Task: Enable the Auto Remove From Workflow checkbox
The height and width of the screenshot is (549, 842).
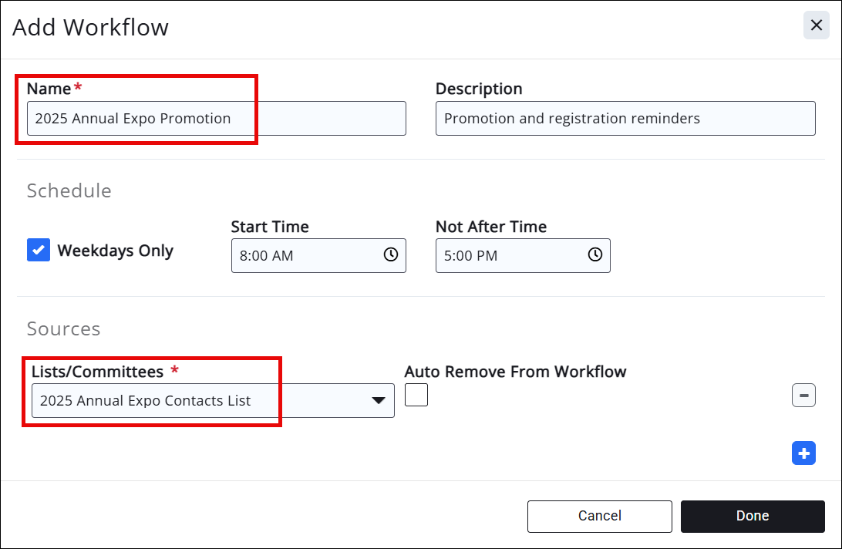Action: coord(416,396)
